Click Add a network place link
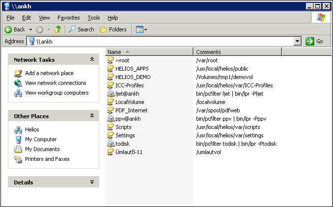 click(49, 73)
